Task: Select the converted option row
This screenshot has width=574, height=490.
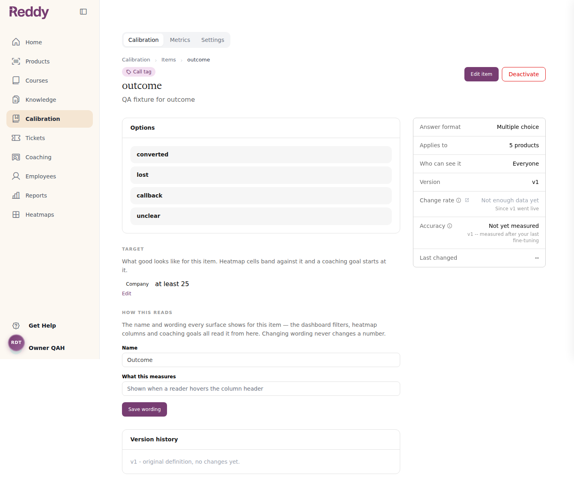Action: coord(261,154)
